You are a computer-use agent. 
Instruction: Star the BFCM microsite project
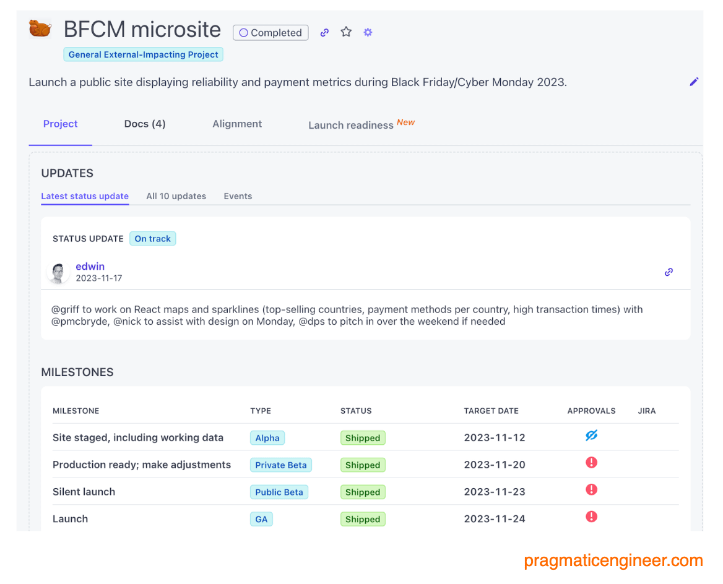[x=346, y=32]
